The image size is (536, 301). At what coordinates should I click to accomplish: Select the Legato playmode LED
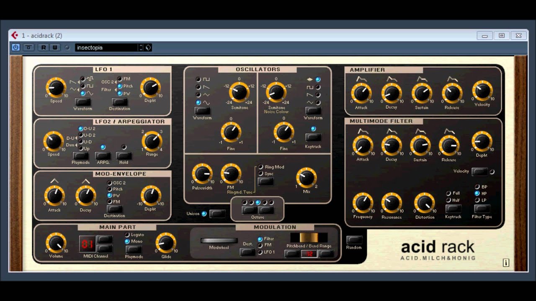(x=127, y=235)
